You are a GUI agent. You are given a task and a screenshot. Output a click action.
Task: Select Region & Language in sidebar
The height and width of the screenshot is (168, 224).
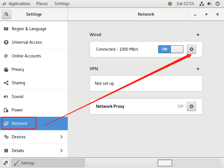coord(34,29)
